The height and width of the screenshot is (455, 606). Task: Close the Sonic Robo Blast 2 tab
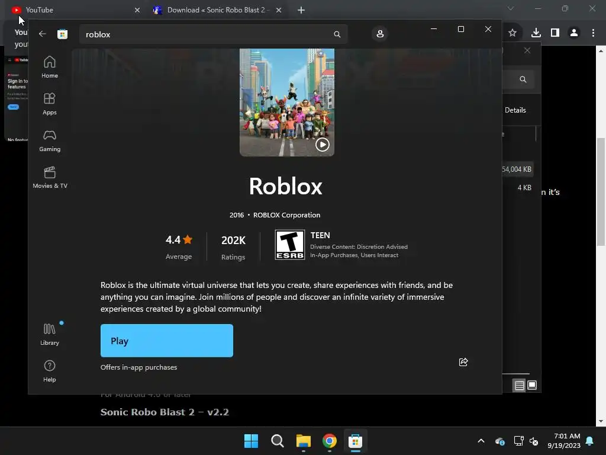coord(279,10)
